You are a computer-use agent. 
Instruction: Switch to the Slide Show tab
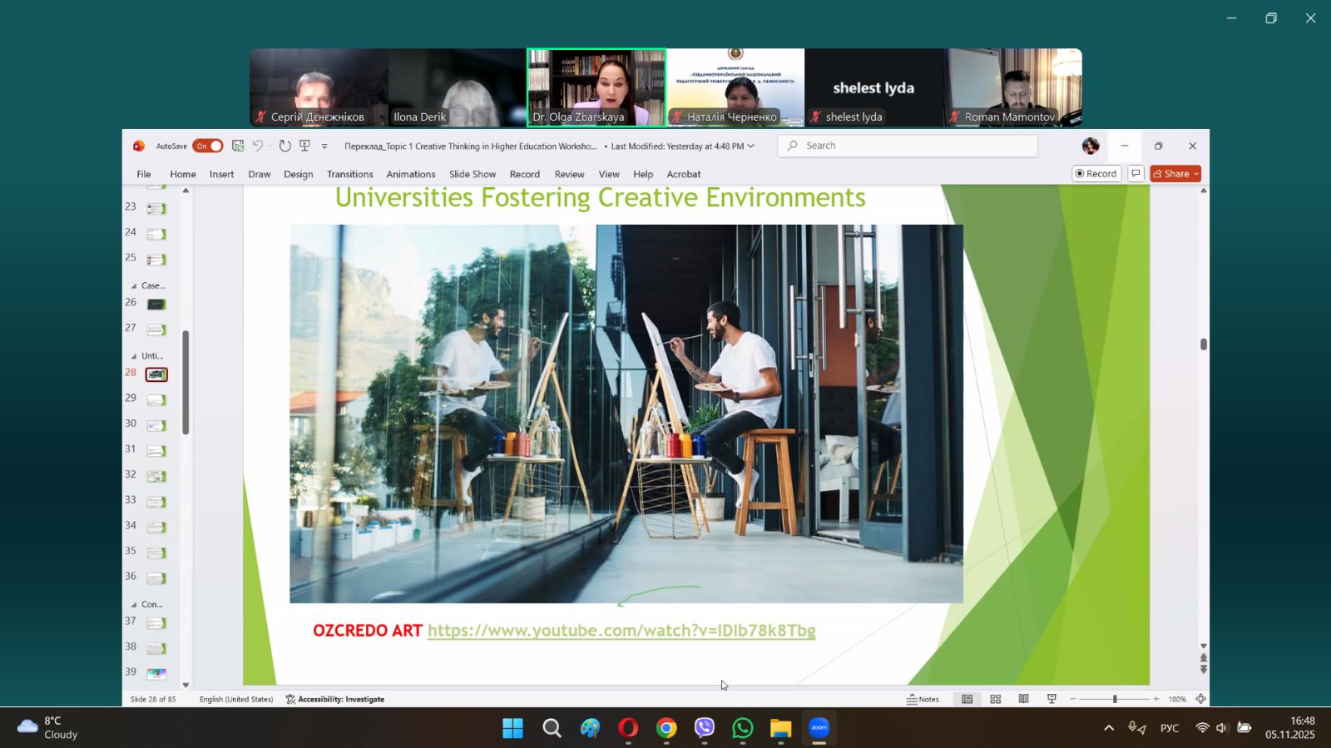coord(472,174)
